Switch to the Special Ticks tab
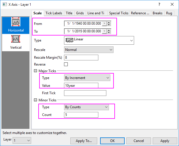Screen dimensions: 179x146 click(x=118, y=13)
